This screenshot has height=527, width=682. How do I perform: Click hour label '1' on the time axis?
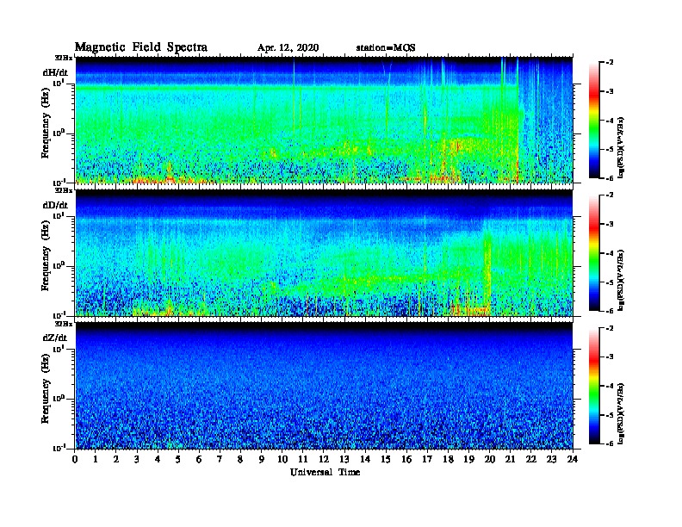(x=96, y=460)
